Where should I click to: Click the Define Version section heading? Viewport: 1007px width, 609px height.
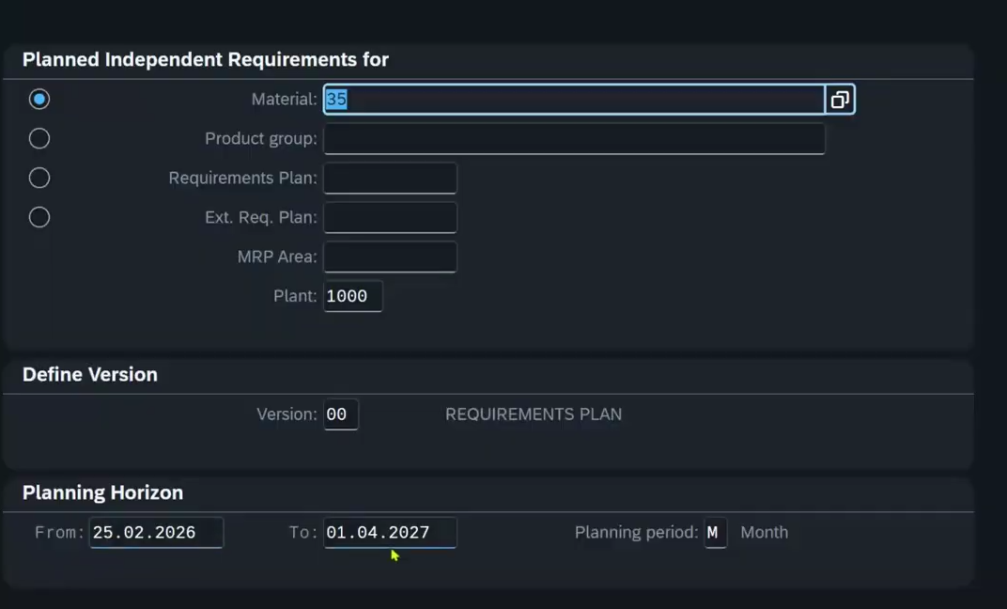[90, 375]
